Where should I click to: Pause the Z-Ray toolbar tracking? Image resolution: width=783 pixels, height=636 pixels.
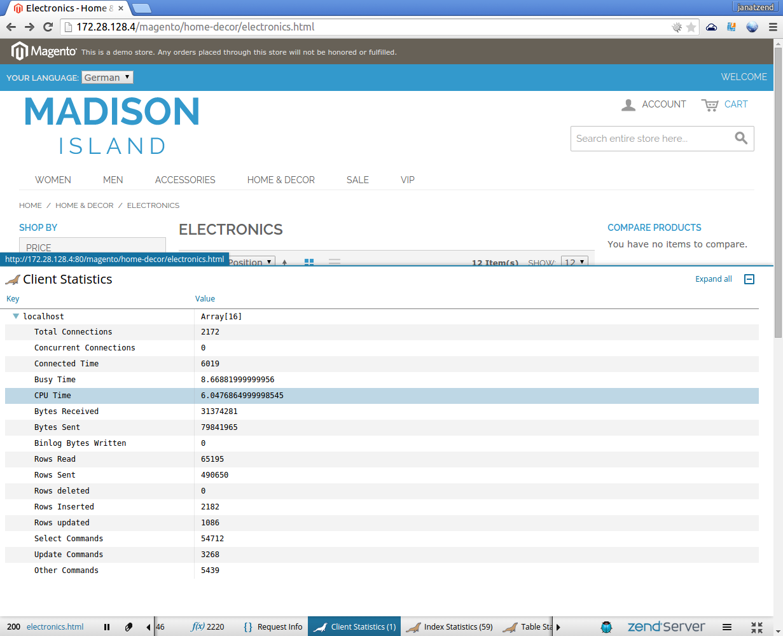coord(107,627)
